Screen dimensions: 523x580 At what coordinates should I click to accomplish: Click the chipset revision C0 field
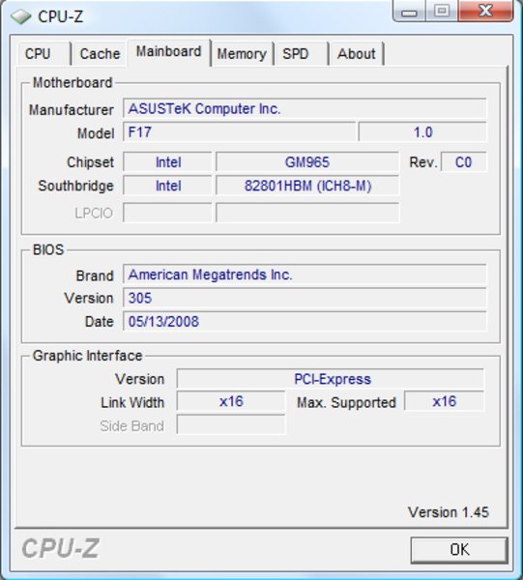463,162
